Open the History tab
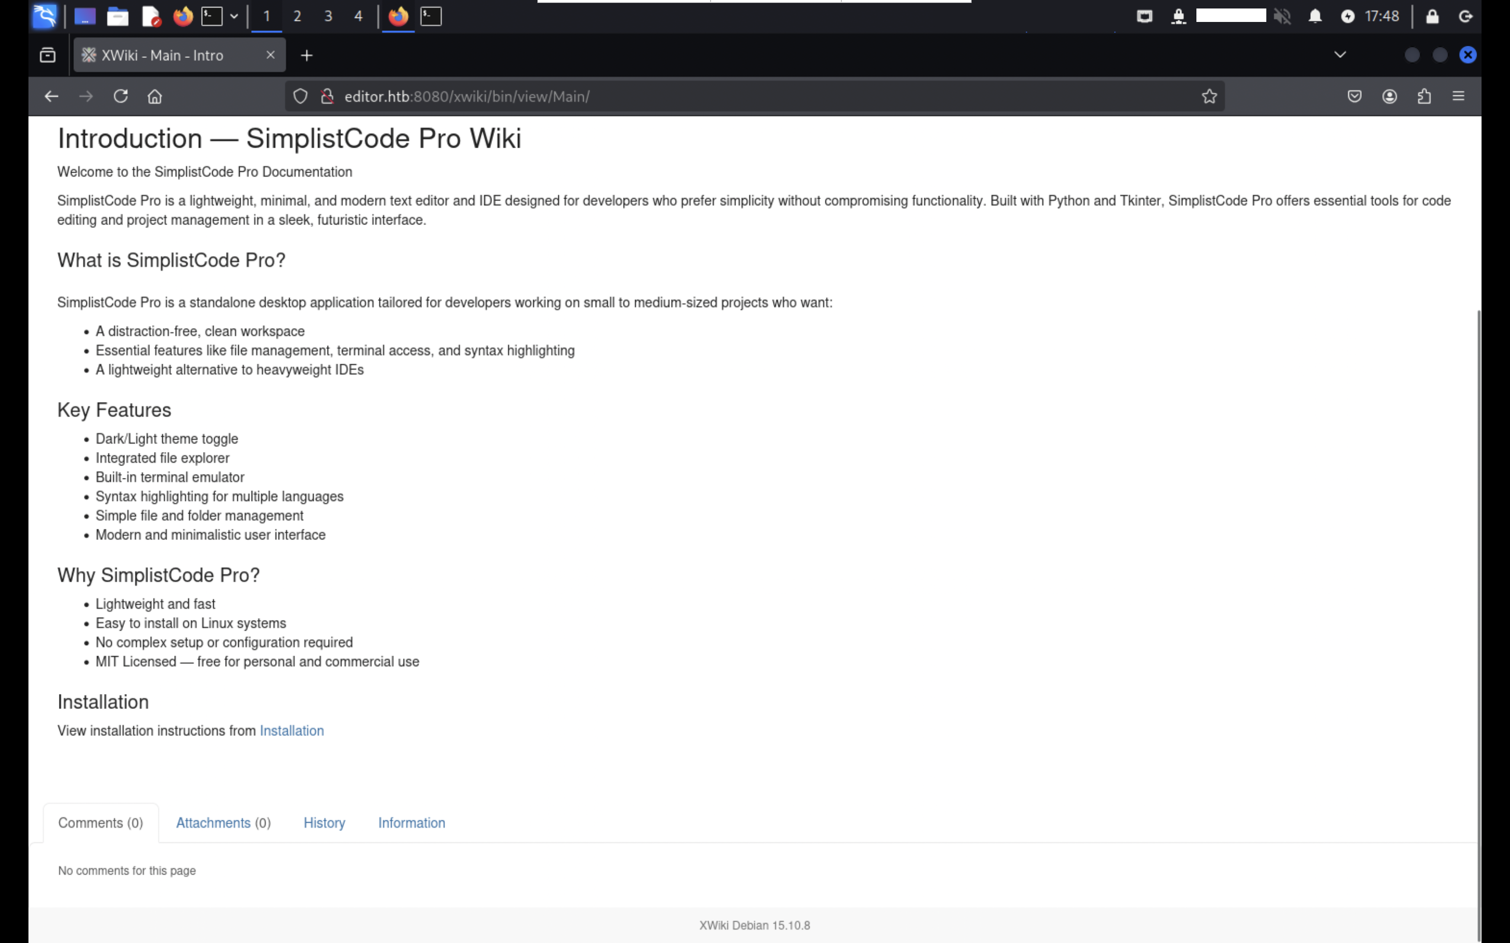The width and height of the screenshot is (1510, 943). pos(324,823)
